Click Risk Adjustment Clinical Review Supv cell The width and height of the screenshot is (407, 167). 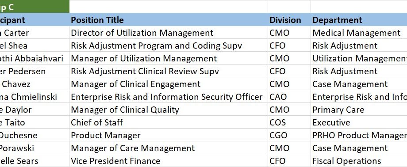169,71
